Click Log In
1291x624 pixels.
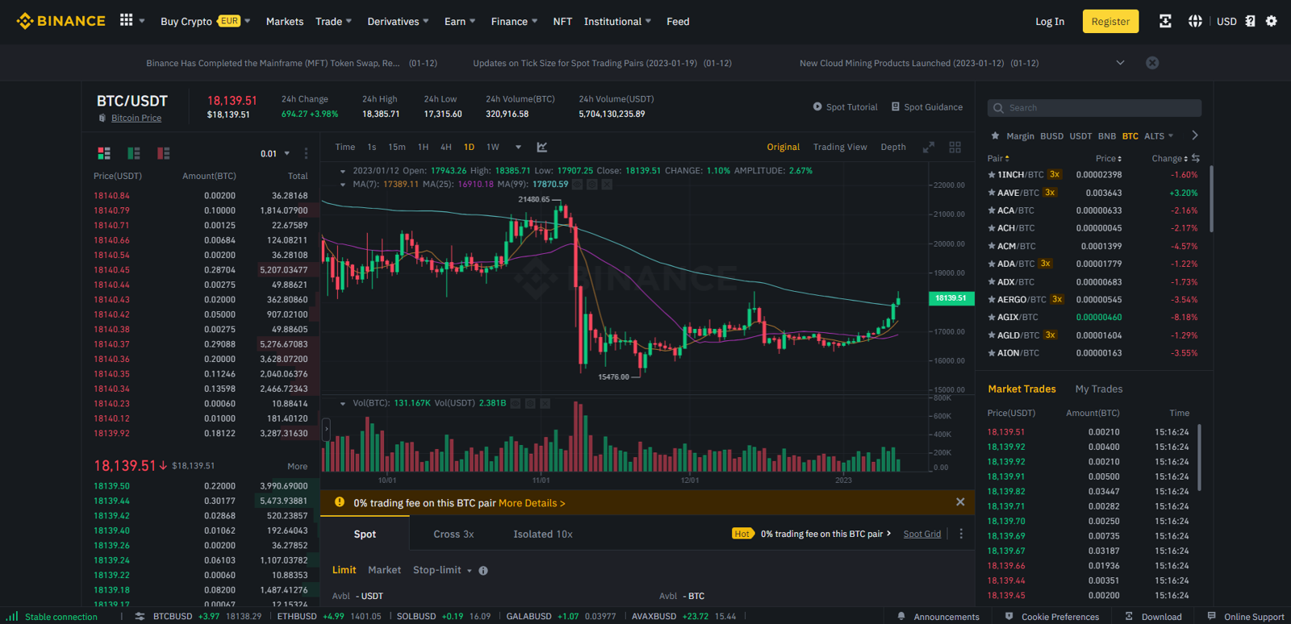click(x=1050, y=21)
